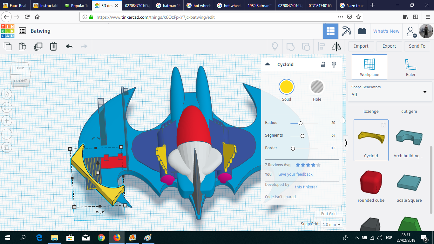Open the What's New menu item
The width and height of the screenshot is (434, 244).
[x=386, y=31]
